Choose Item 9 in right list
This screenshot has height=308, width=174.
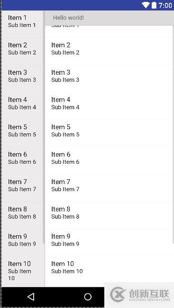tap(109, 242)
